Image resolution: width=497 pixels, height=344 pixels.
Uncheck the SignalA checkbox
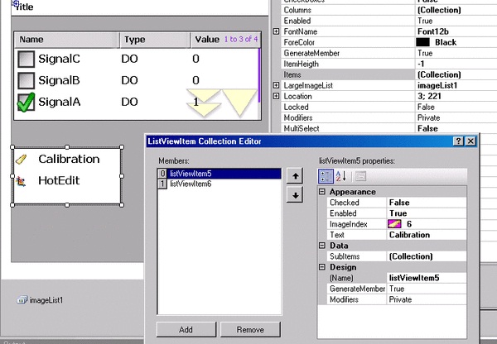[x=27, y=102]
